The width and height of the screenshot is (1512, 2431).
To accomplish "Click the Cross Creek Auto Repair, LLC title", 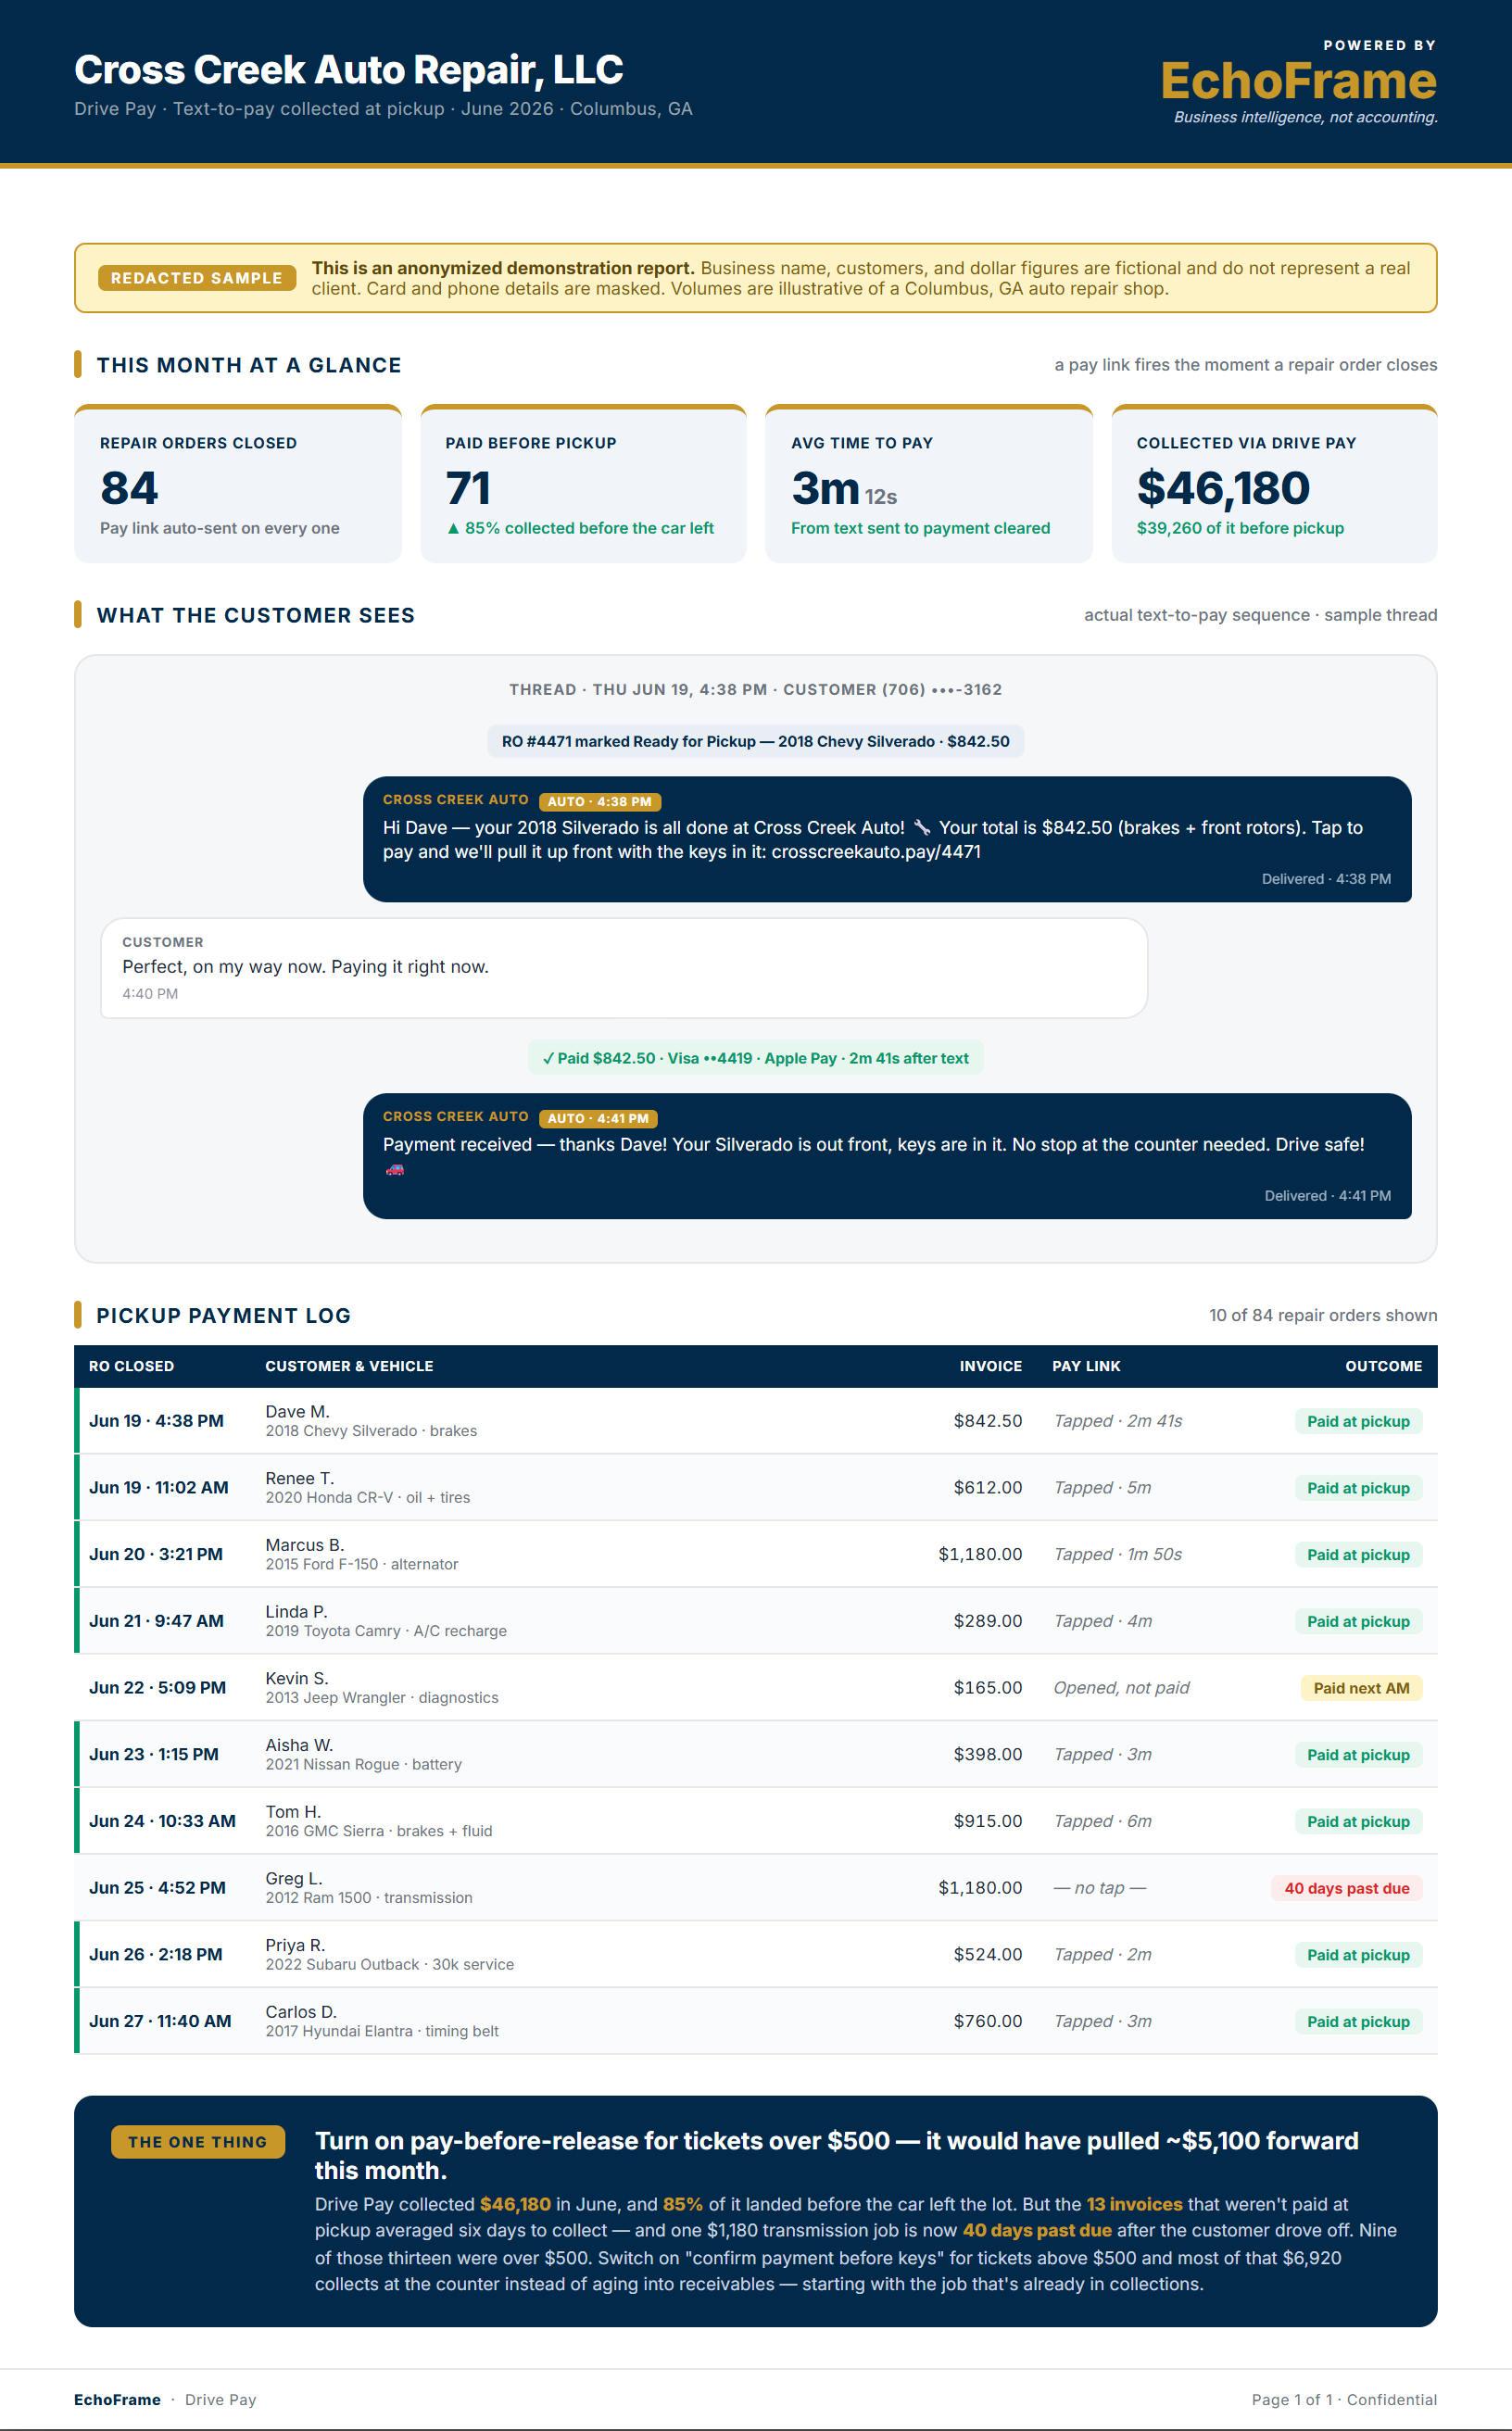I will 348,70.
